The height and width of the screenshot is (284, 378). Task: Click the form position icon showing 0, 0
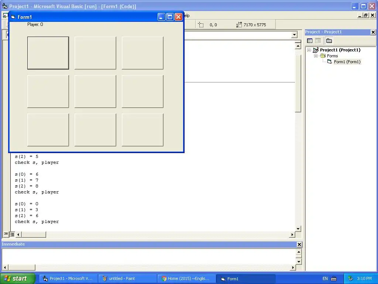pyautogui.click(x=201, y=25)
